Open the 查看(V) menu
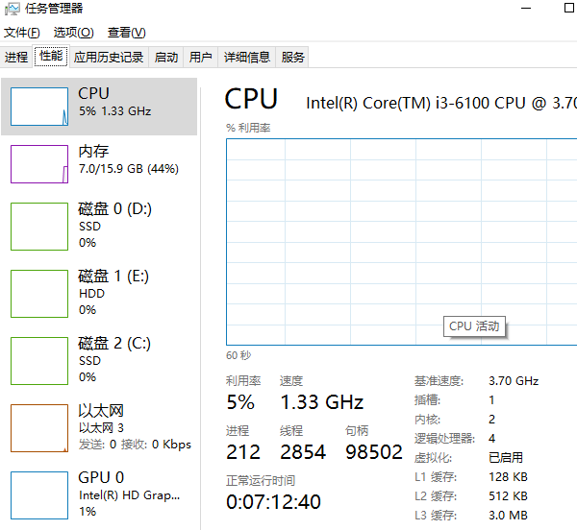Screen dimensions: 577x530 pyautogui.click(x=127, y=33)
